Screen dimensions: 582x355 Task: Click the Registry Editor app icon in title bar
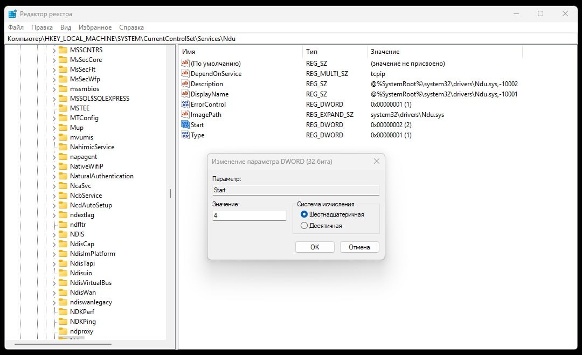click(x=12, y=13)
